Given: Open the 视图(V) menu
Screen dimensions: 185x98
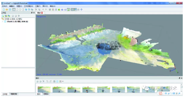Looking at the screenshot, I should [19, 6].
